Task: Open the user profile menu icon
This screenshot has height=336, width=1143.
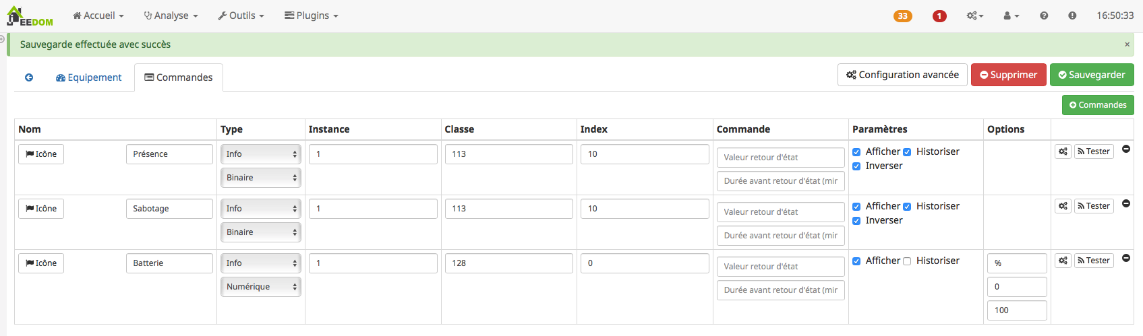Action: click(x=1011, y=15)
